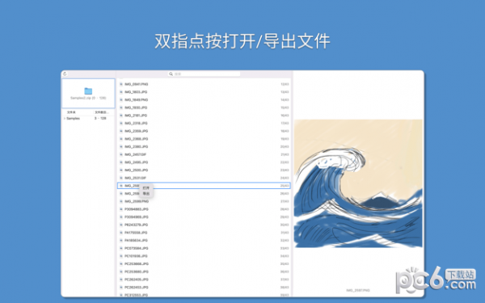Click the magnifier icon in the search bar
The image size is (485, 303).
click(x=171, y=74)
